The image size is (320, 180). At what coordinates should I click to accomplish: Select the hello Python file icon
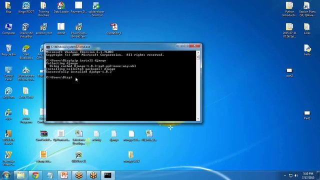pyautogui.click(x=307, y=50)
